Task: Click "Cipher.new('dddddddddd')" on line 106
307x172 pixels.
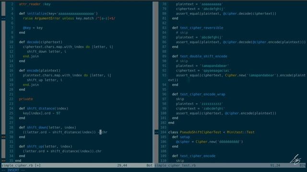Action: pos(219,142)
